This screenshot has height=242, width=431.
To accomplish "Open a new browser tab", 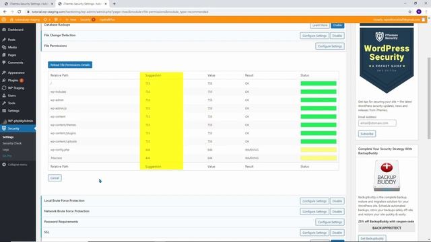I will pyautogui.click(x=114, y=4).
